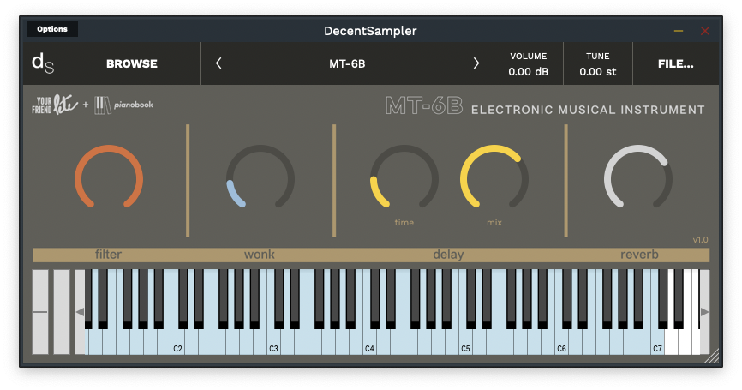Click the VOLUME 0.00 dB field
Viewport: 742px width, 390px height.
[528, 64]
